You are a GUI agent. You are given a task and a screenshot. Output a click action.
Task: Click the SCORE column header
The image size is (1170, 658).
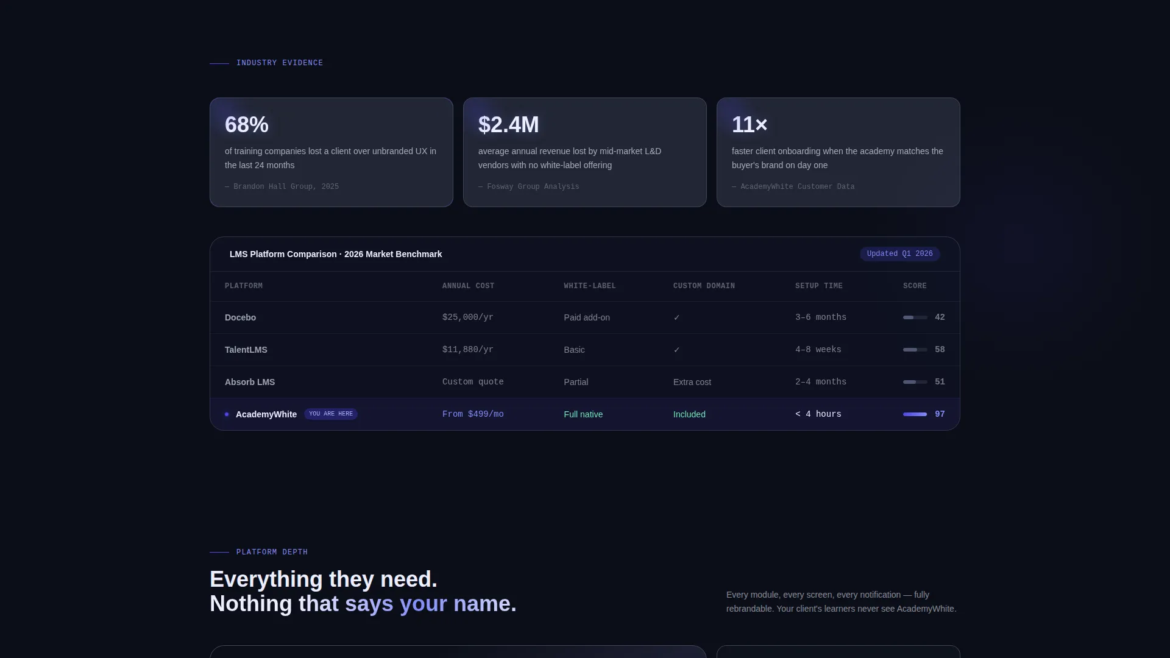point(915,286)
